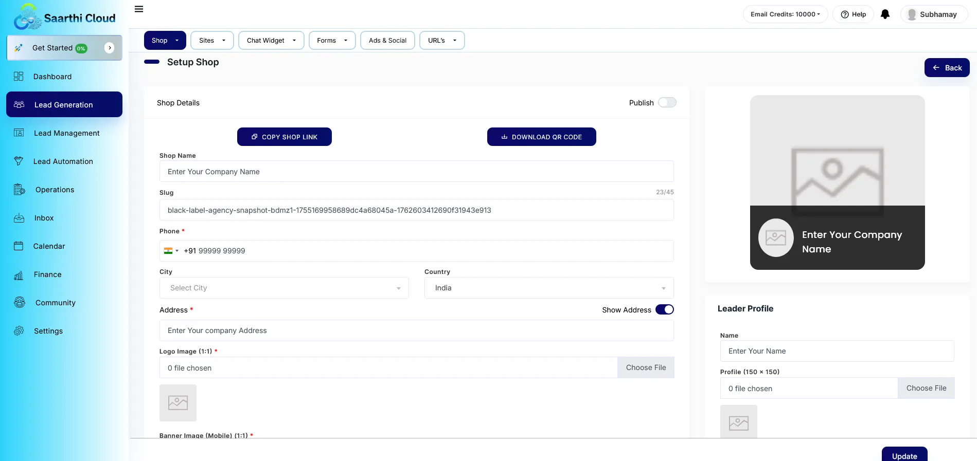Screen dimensions: 977x461
Task: Open the phone country flag selector
Action: click(171, 251)
